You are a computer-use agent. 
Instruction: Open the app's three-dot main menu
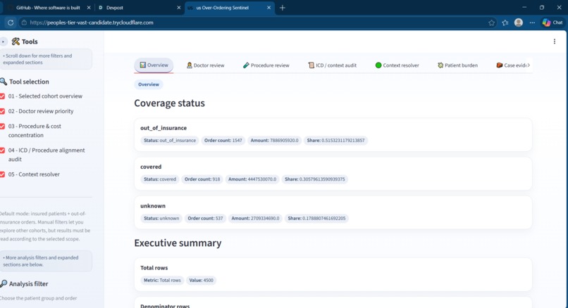click(x=554, y=41)
